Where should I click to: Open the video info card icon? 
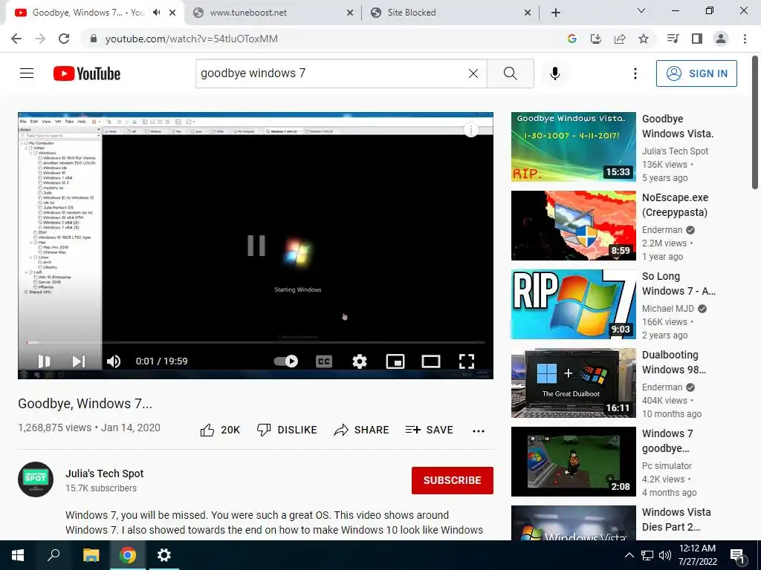pos(470,130)
